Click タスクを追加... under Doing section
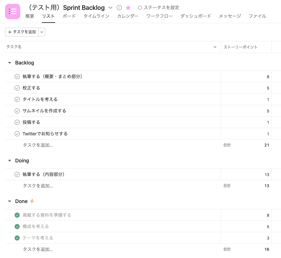Screen dimensions: 281x258 (x=38, y=186)
